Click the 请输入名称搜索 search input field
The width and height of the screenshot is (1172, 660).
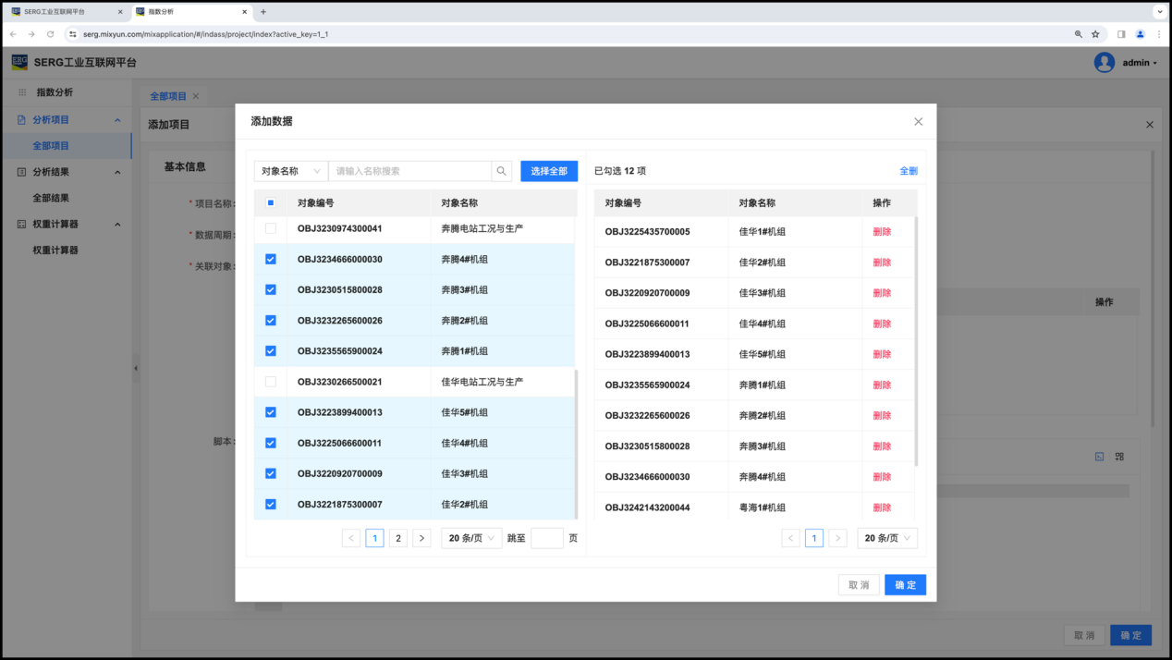(x=409, y=171)
